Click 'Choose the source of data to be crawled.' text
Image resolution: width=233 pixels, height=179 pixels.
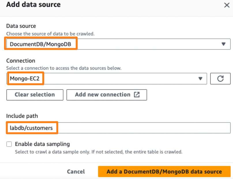(50, 34)
